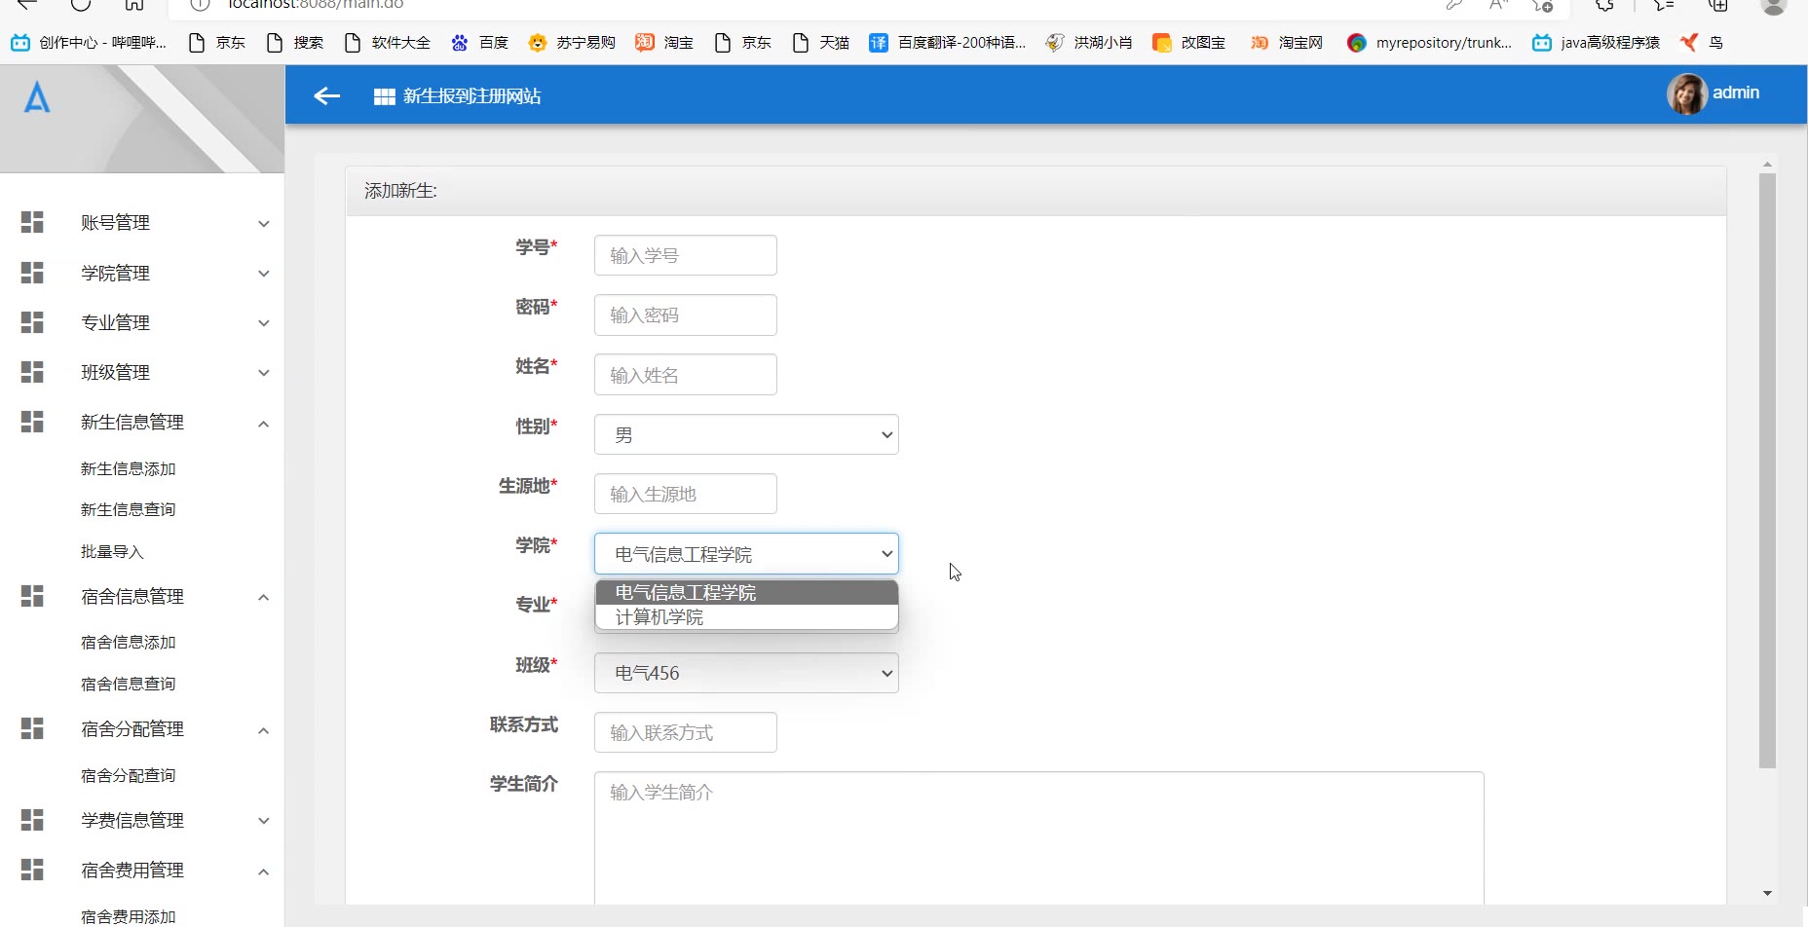Click the 联系方式 input field

[x=686, y=732]
